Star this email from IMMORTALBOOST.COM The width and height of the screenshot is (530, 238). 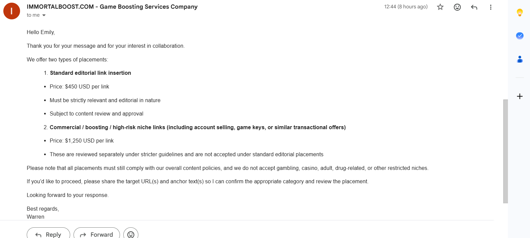coord(440,7)
